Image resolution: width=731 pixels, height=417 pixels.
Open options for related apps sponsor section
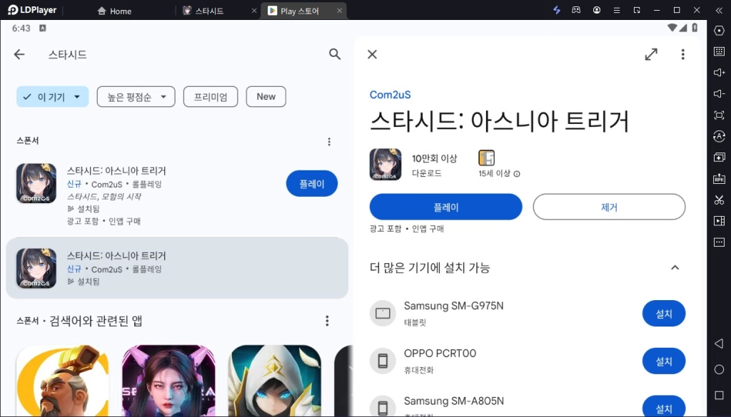[x=327, y=321]
